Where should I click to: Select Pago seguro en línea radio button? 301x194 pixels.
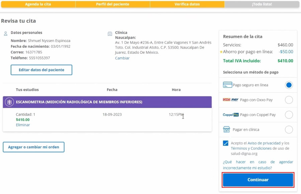[289, 85]
